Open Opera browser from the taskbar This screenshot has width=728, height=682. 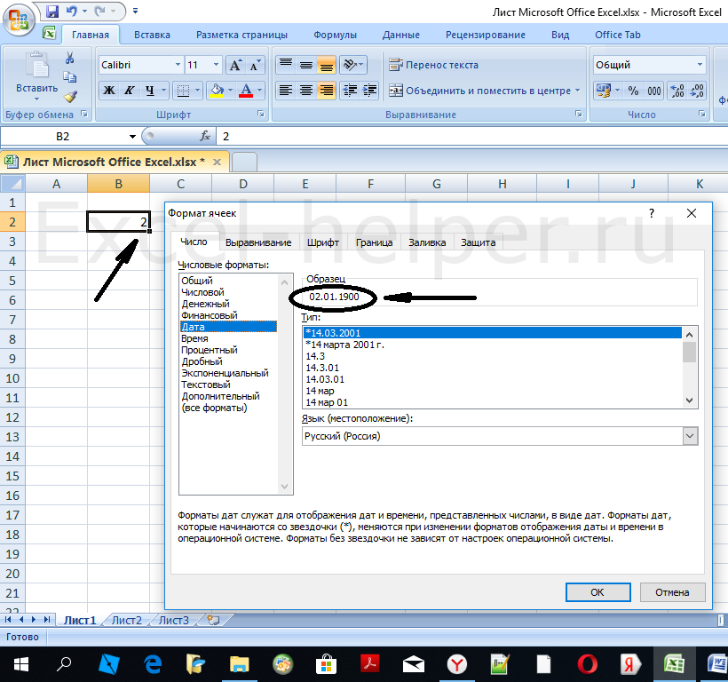click(x=588, y=664)
